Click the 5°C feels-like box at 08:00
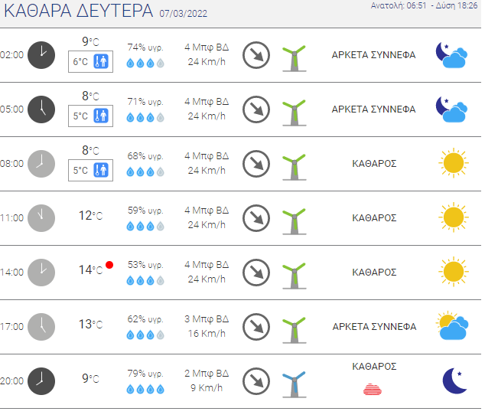Image resolution: width=485 pixels, height=418 pixels. click(90, 170)
